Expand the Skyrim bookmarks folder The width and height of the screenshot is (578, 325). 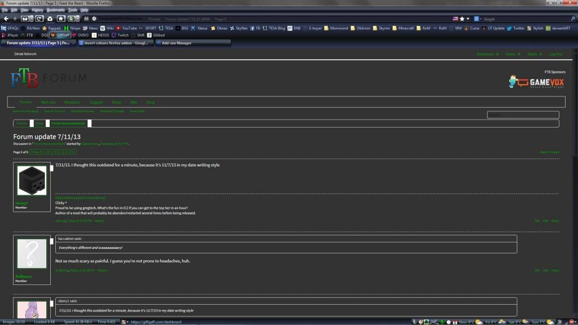coord(381,28)
